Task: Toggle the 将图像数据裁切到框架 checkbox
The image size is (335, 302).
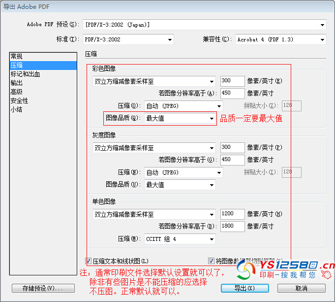Action: click(x=212, y=261)
